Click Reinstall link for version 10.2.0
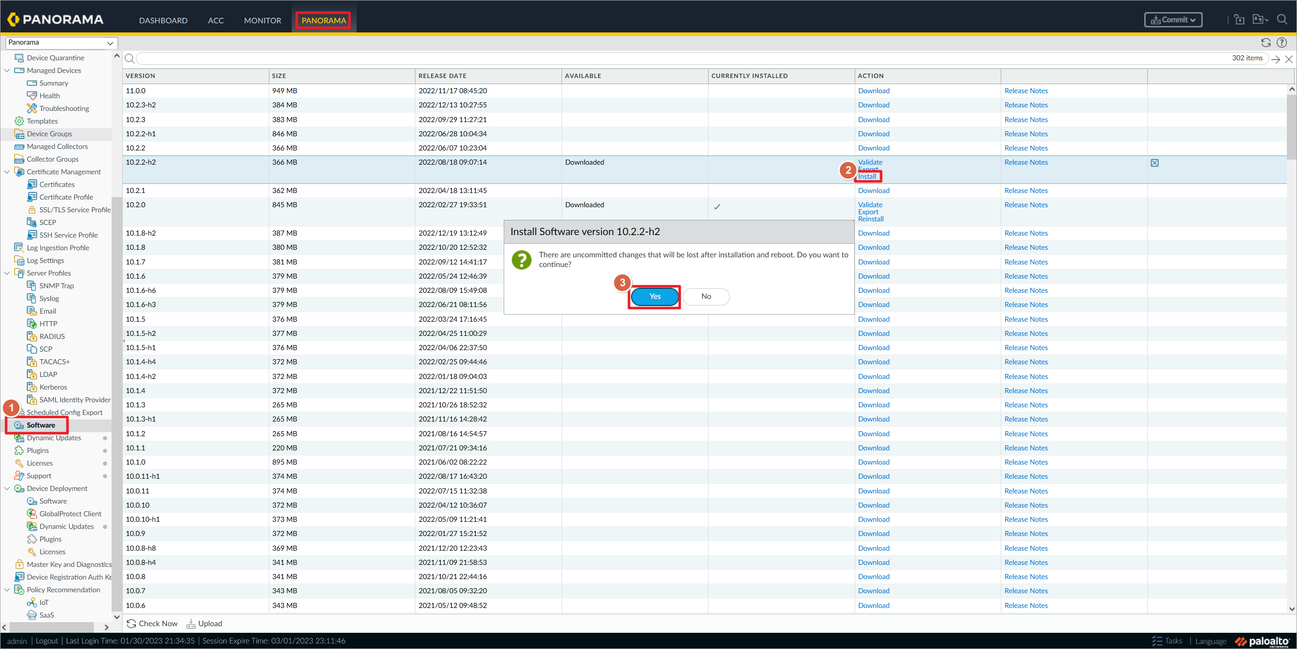The image size is (1297, 649). coord(870,219)
